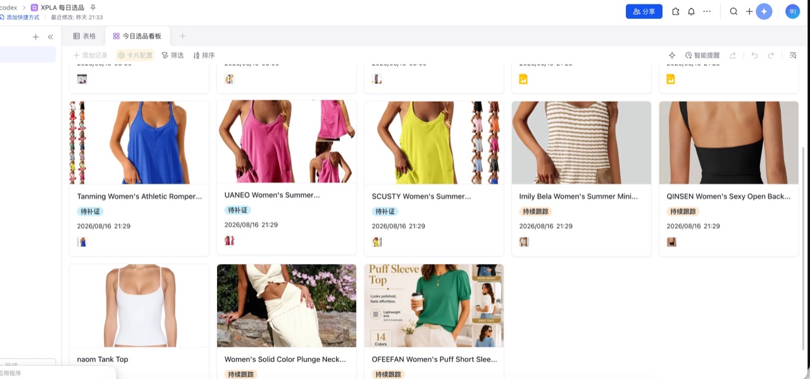Open the 筛选 filter option
810x379 pixels.
pos(172,56)
